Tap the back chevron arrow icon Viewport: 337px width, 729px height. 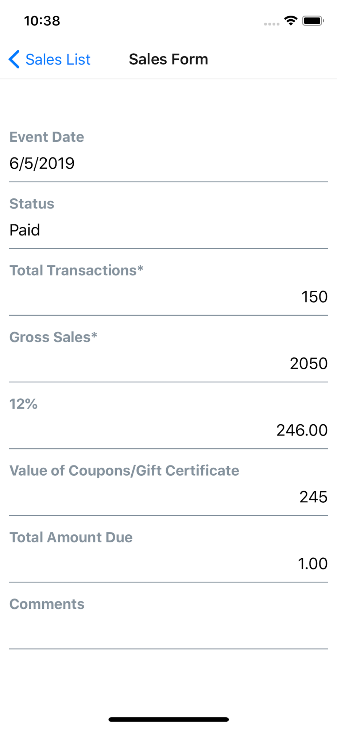pos(14,59)
